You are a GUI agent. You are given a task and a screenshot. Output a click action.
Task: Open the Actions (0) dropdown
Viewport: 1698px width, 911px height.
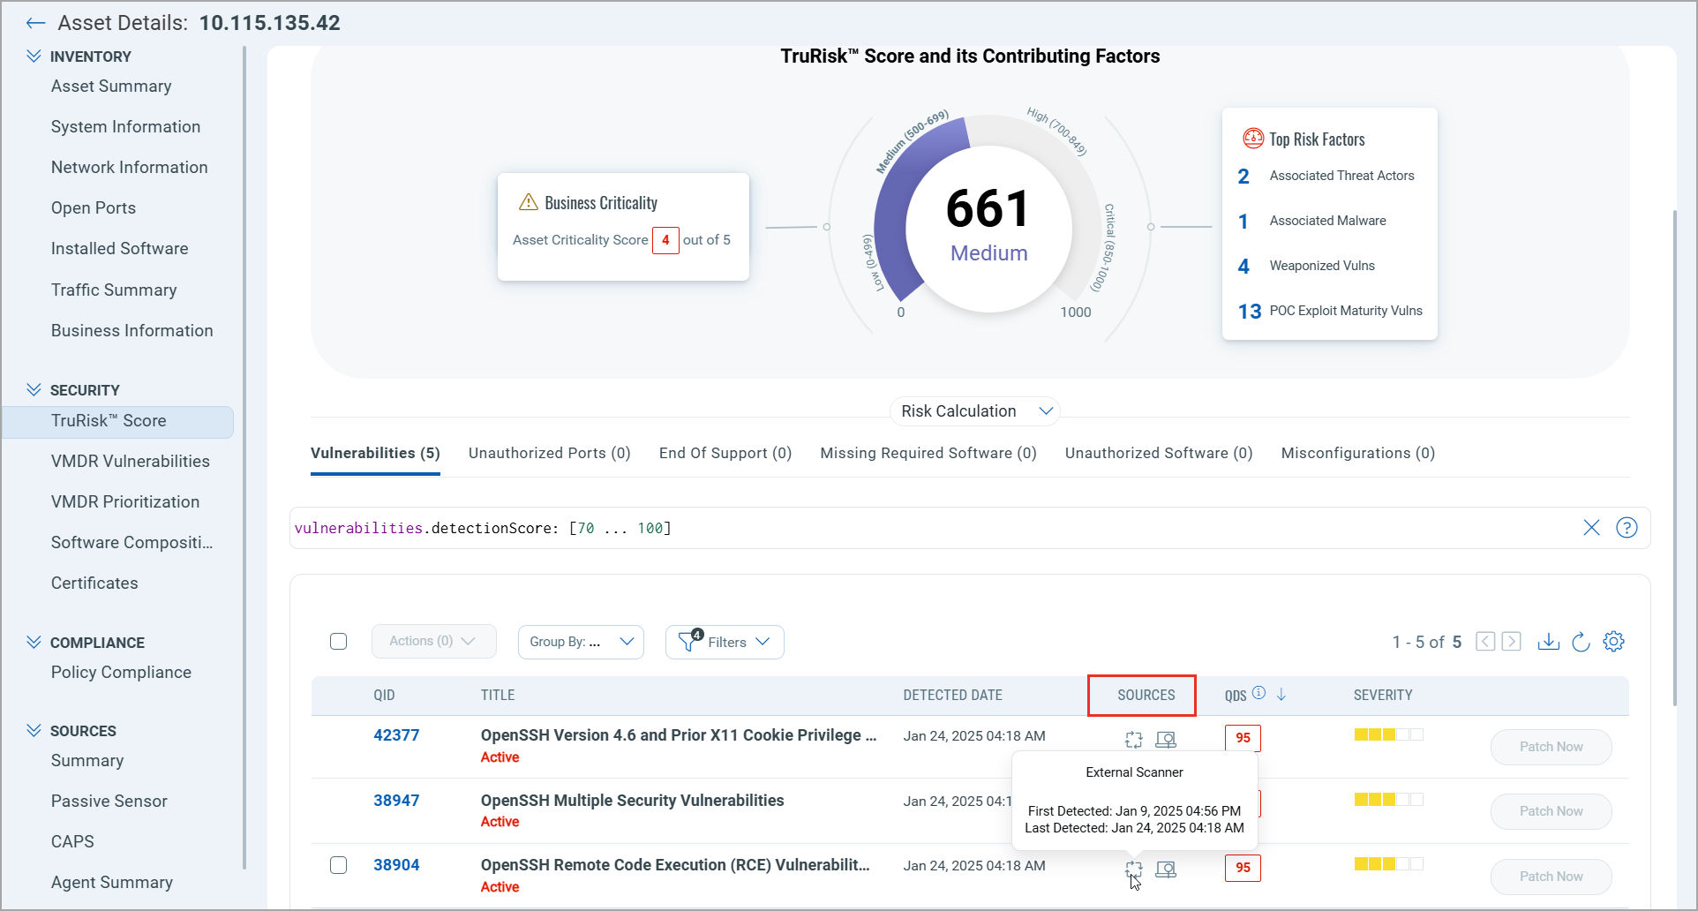(433, 642)
